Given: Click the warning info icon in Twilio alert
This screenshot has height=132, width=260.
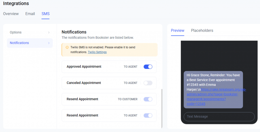Looking at the screenshot, I should [67, 47].
